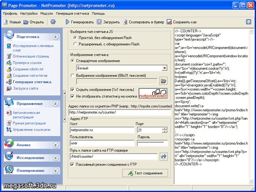
Task: Click the Исследование ключевых слов icon
Action: 9,46
